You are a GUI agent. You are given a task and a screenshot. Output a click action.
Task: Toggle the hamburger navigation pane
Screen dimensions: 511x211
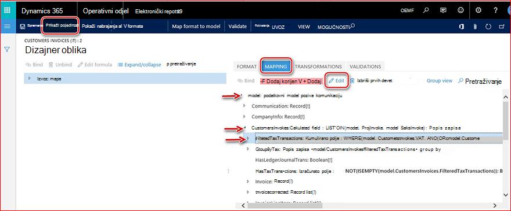click(7, 27)
